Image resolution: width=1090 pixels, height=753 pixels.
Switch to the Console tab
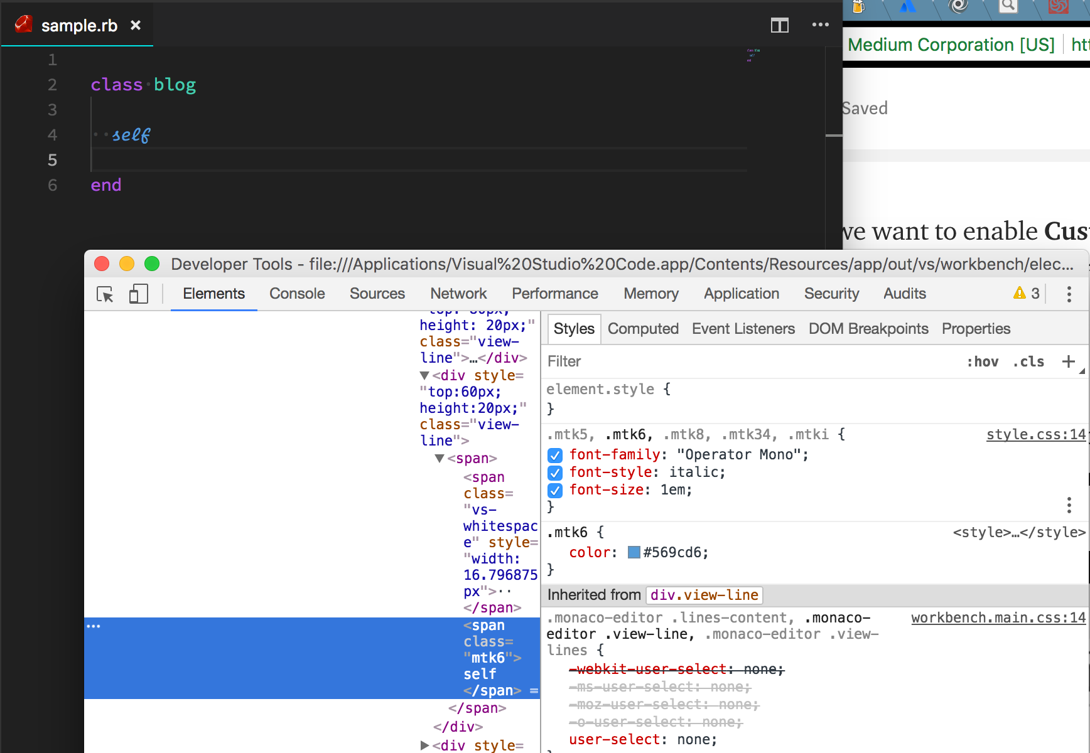click(x=296, y=294)
